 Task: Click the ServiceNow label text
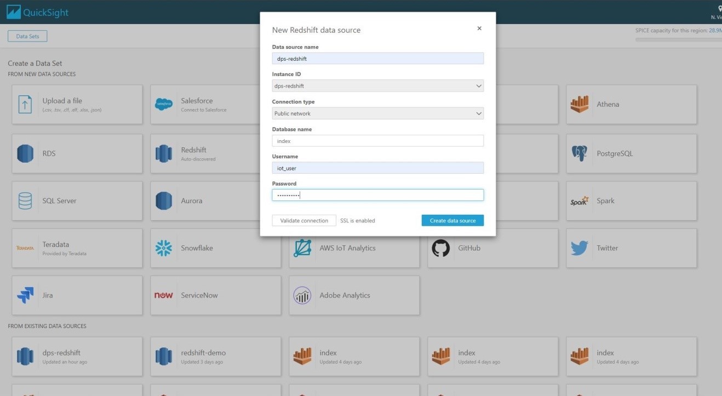(x=199, y=295)
